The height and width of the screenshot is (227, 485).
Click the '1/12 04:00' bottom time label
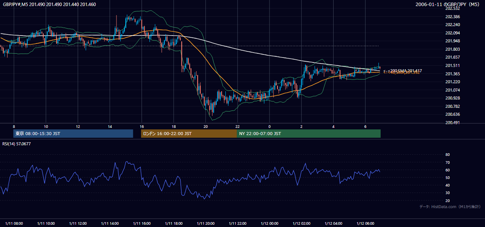333,223
